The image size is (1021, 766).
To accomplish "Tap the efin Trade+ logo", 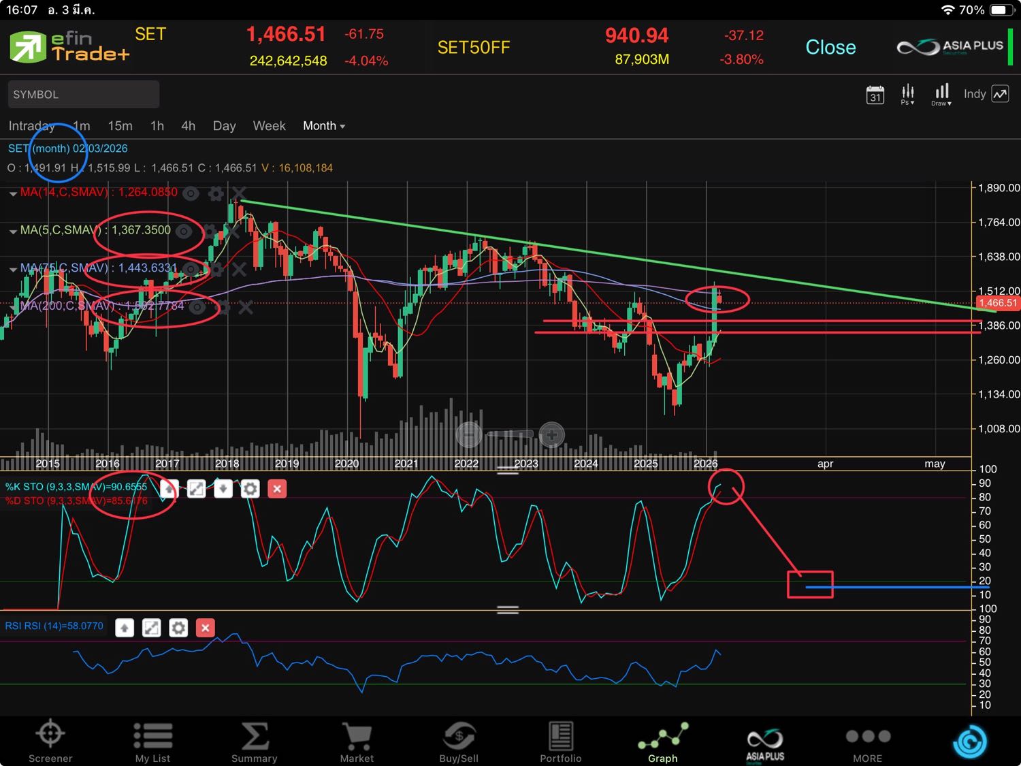I will [x=69, y=47].
